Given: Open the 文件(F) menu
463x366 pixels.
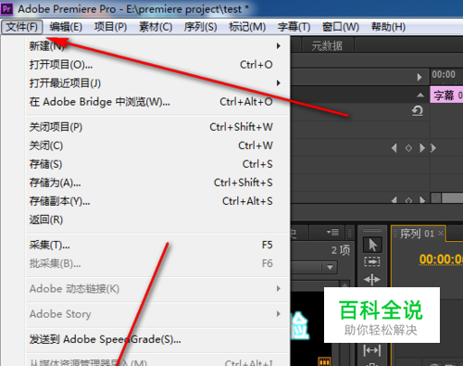Looking at the screenshot, I should [x=22, y=27].
